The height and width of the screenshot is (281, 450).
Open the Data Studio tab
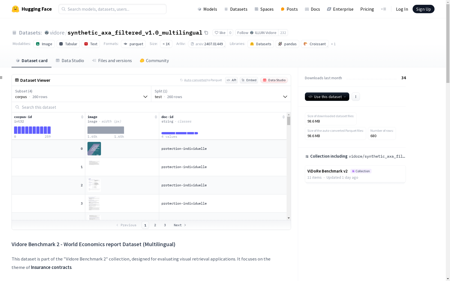(70, 61)
